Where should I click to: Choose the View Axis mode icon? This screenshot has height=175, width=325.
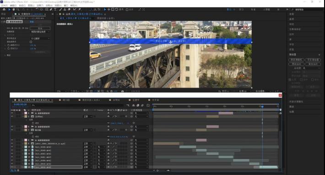point(99,9)
